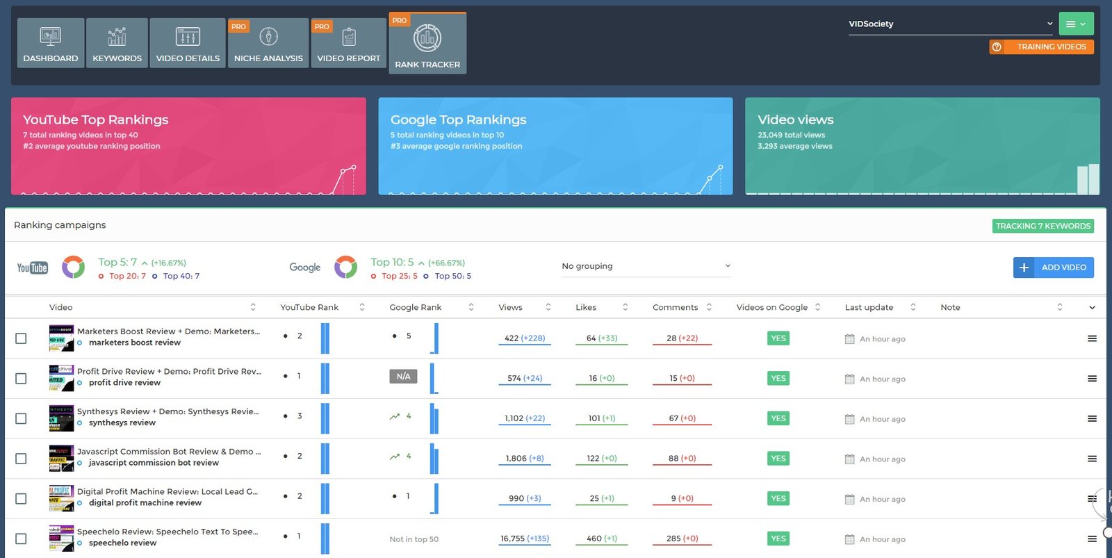Click the YouTube logo in campaigns
This screenshot has width=1112, height=558.
[33, 268]
